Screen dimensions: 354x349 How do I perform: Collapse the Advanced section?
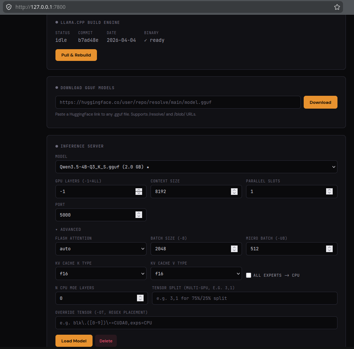click(x=68, y=229)
